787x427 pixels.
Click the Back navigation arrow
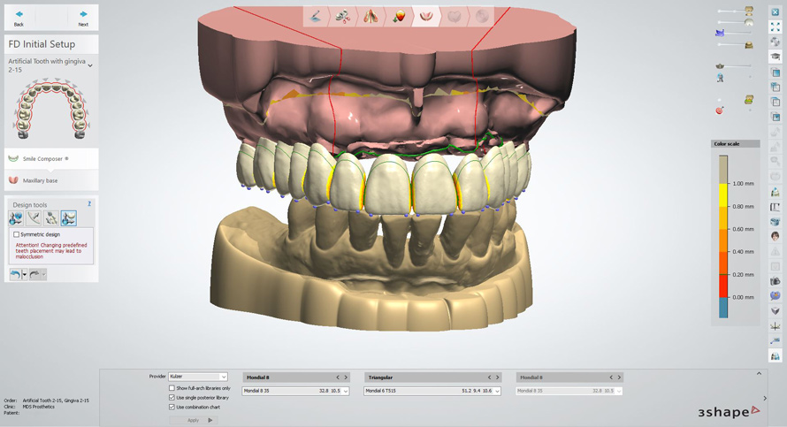[19, 15]
